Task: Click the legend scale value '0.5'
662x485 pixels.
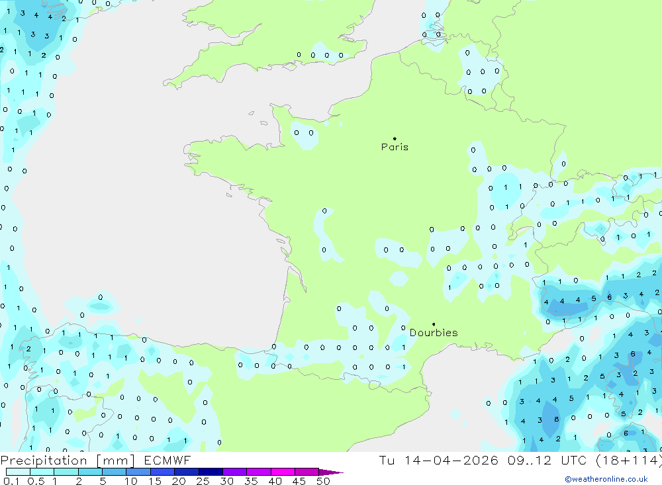Action: [x=36, y=481]
